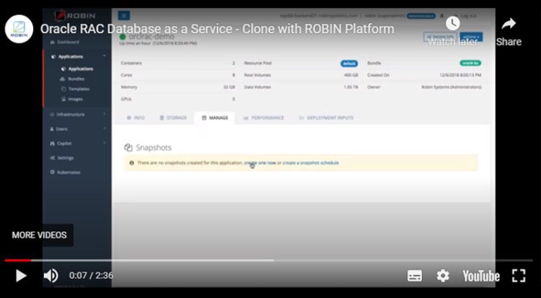
Task: Click the "Containers" label
Action: 131,63
